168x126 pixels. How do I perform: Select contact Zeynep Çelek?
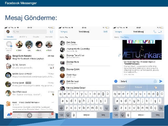point(84,69)
